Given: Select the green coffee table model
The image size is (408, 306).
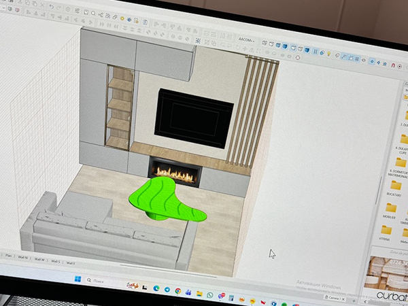Looking at the screenshot, I should click(x=167, y=201).
